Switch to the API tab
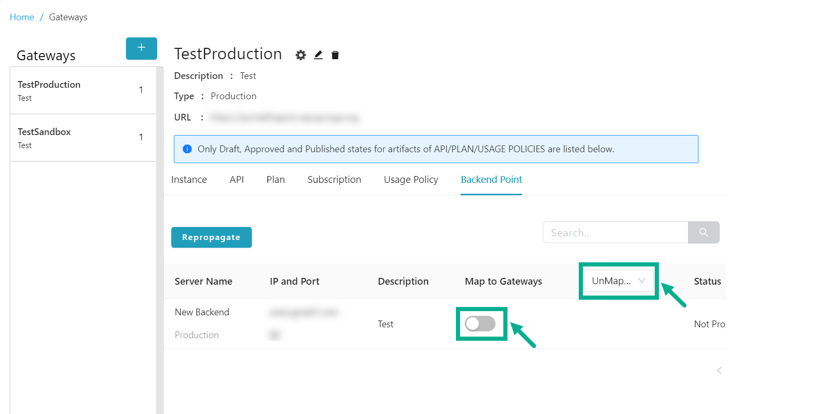 (237, 180)
